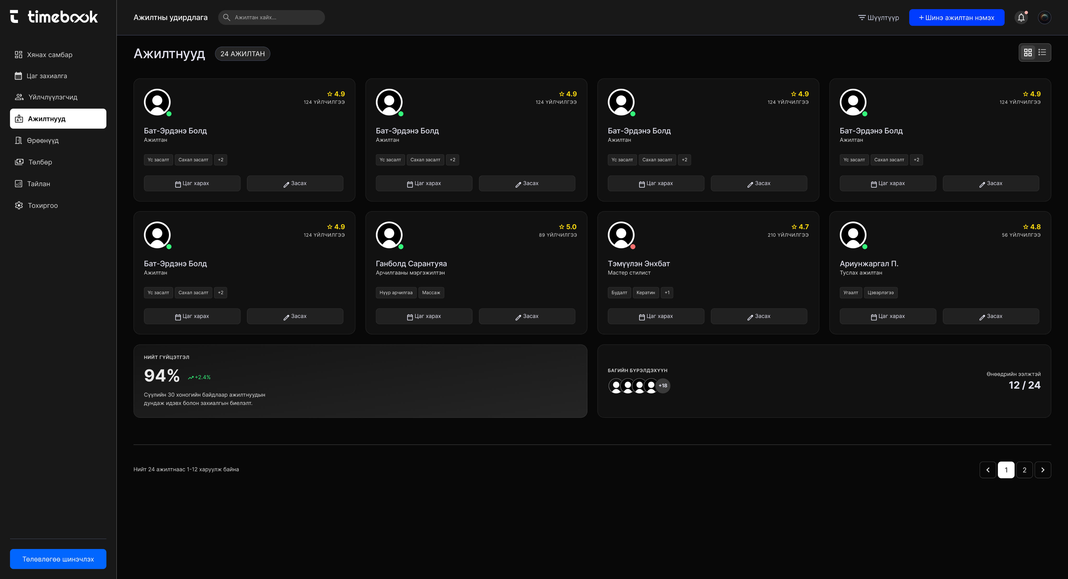
Task: Click the Будалт tag
Action: (620, 293)
